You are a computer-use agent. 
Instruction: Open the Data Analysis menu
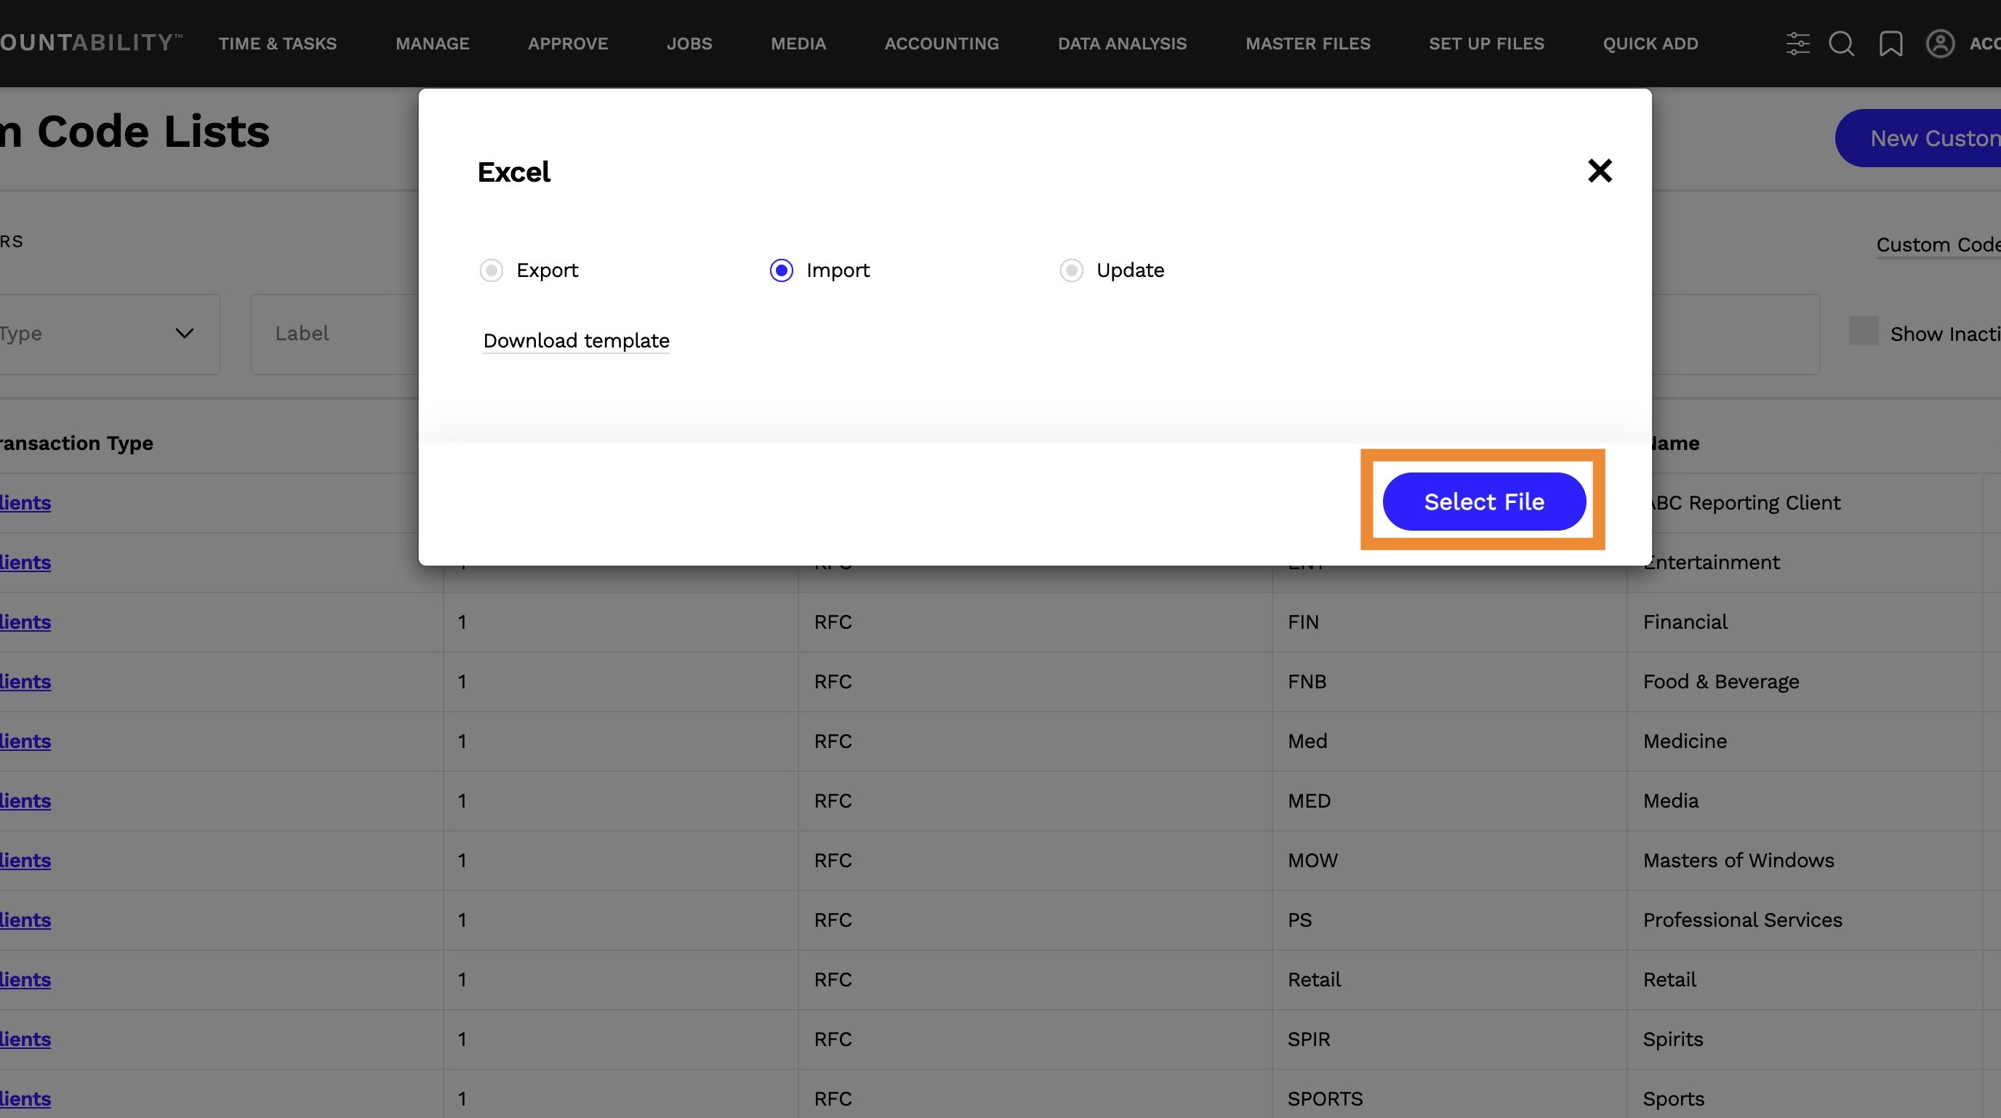pos(1122,44)
